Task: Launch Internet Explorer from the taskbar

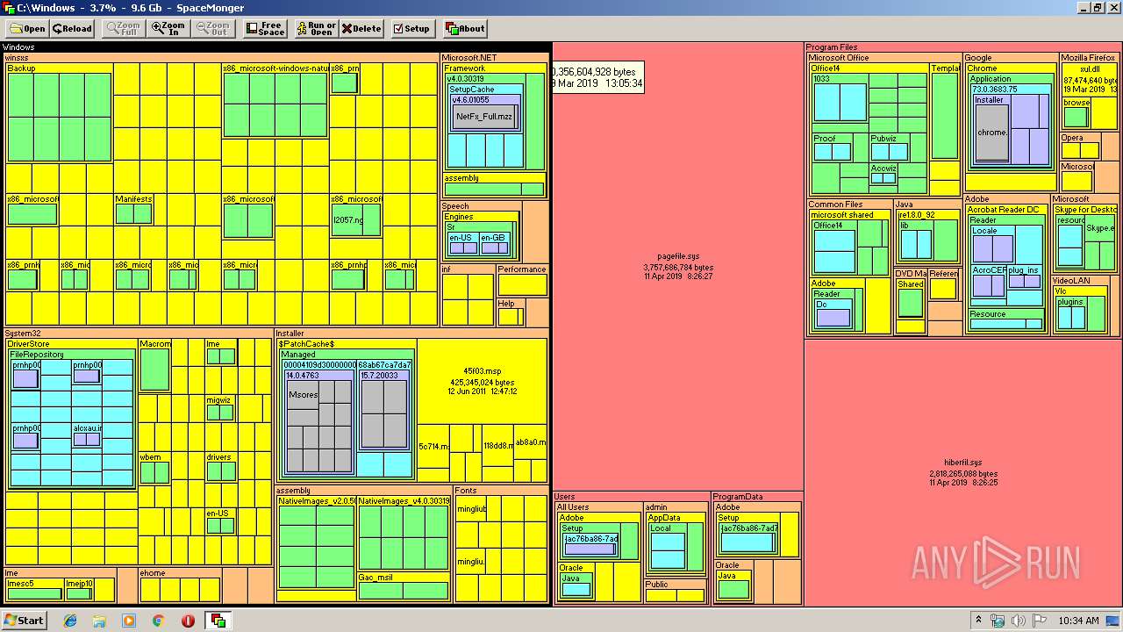Action: 70,621
